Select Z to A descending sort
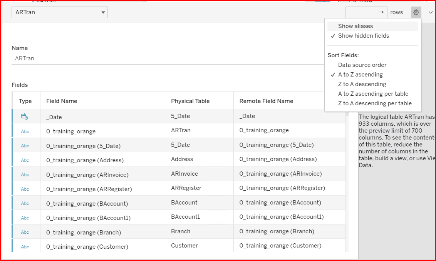 click(362, 84)
